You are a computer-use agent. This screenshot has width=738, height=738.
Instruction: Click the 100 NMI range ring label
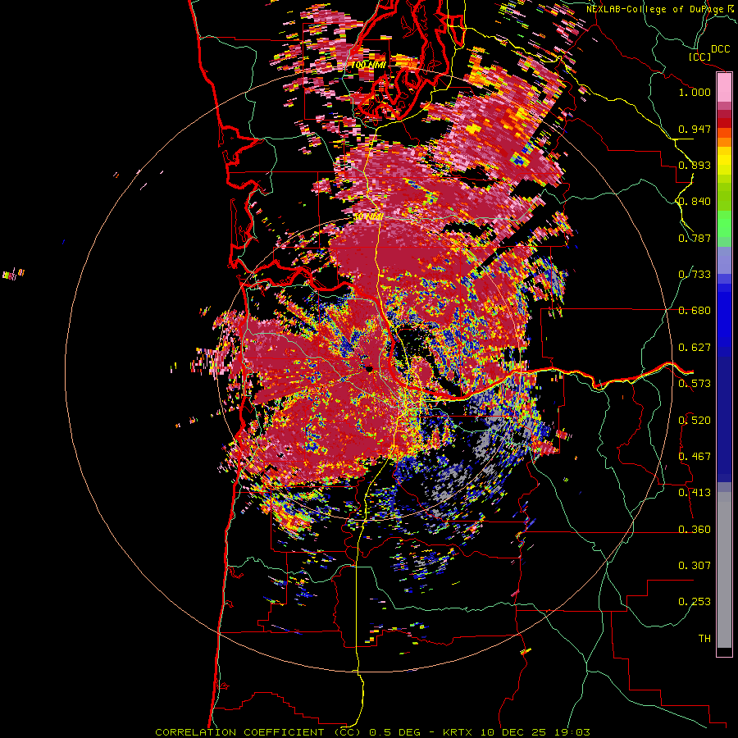(x=368, y=65)
